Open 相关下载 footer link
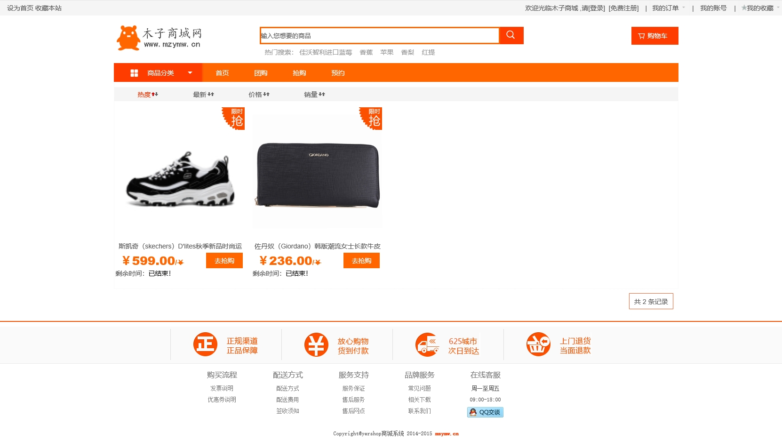The height and width of the screenshot is (440, 782). tap(419, 400)
